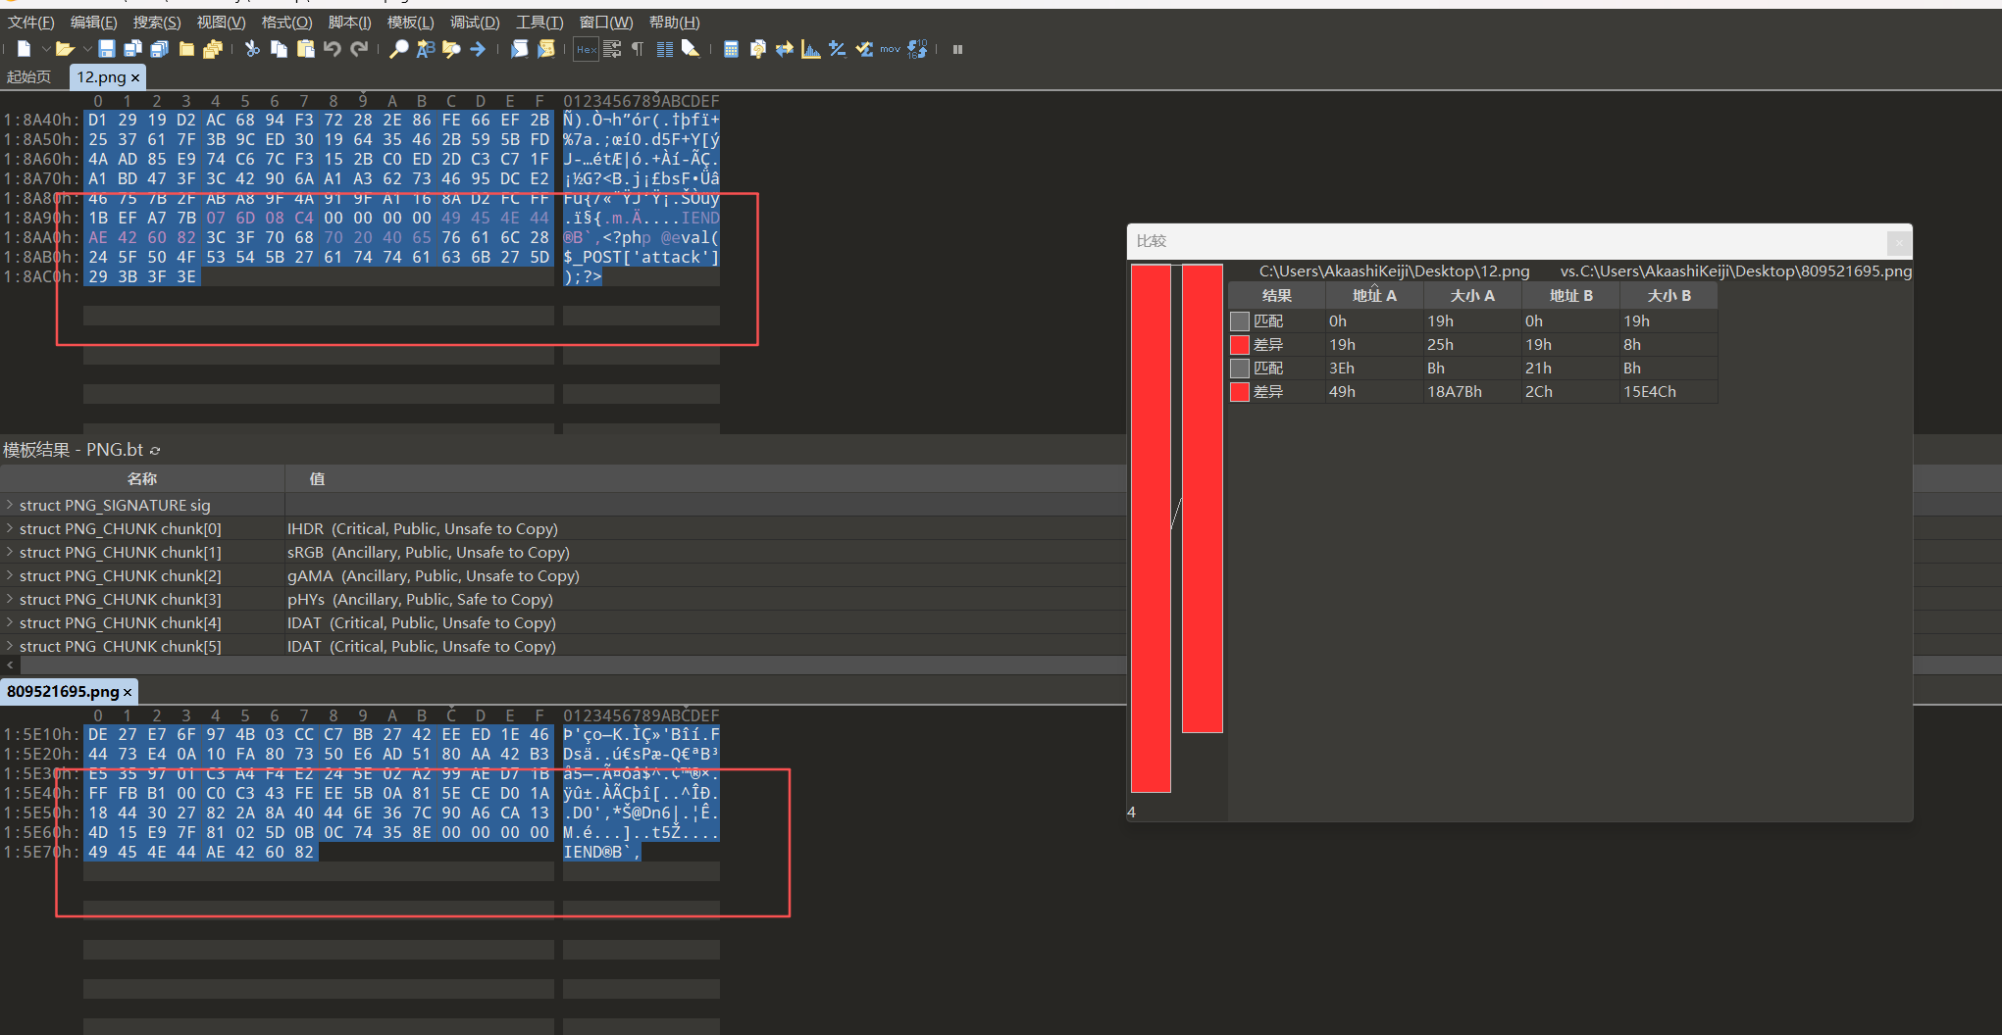Expand struct PNG_CHUNK chunk[4]
Screen dimensions: 2002x1035
pos(10,622)
